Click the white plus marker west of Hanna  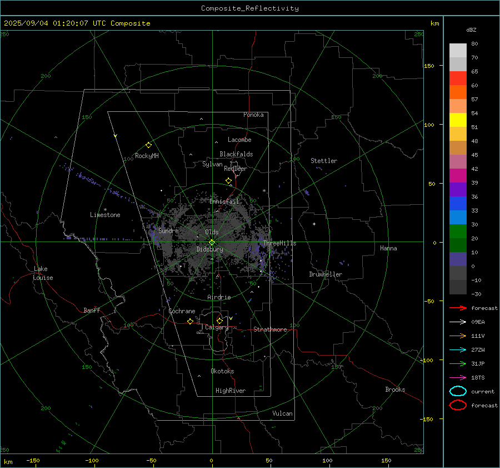[314, 224]
